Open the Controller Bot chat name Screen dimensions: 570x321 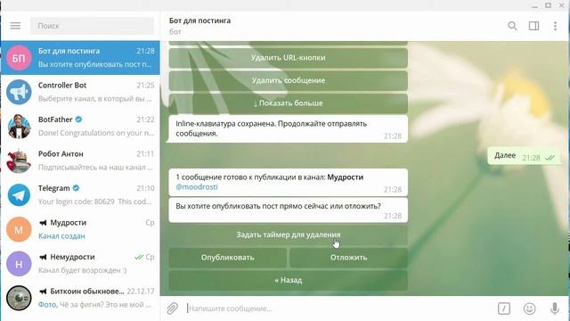coord(62,86)
